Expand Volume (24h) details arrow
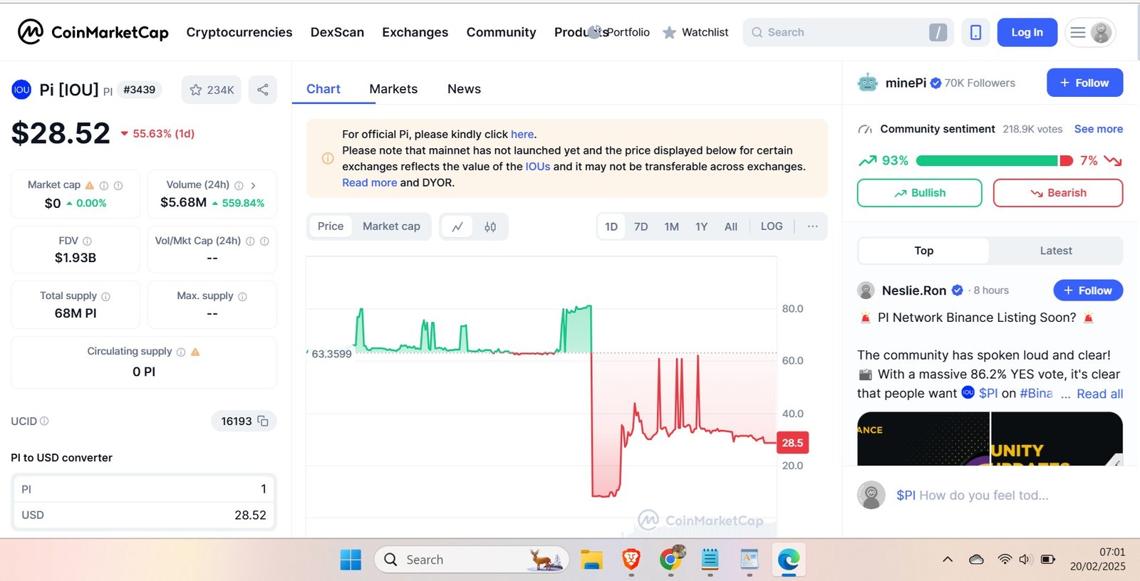This screenshot has width=1140, height=581. click(x=253, y=185)
